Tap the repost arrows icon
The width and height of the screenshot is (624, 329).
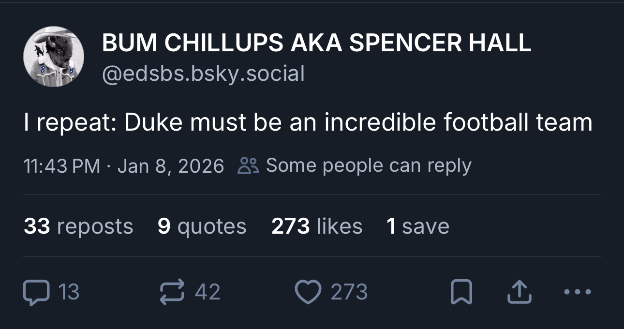pyautogui.click(x=172, y=292)
